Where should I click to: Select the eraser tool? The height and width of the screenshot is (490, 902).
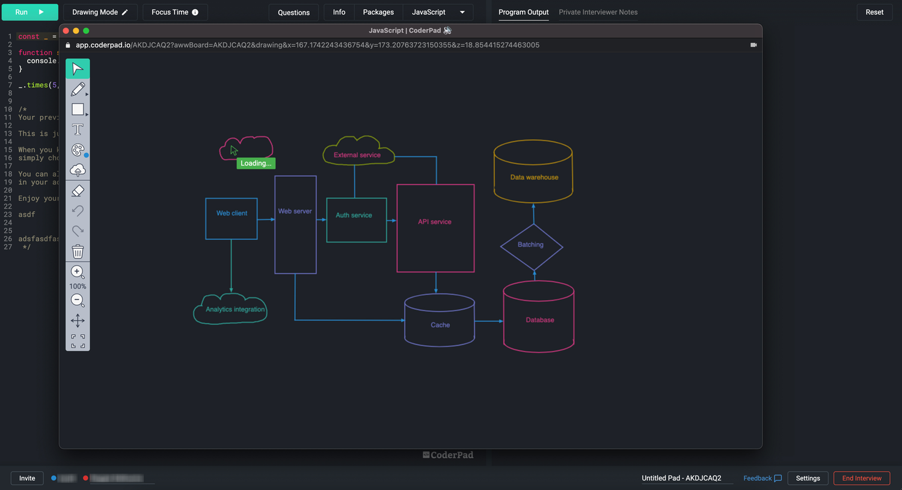pyautogui.click(x=78, y=191)
